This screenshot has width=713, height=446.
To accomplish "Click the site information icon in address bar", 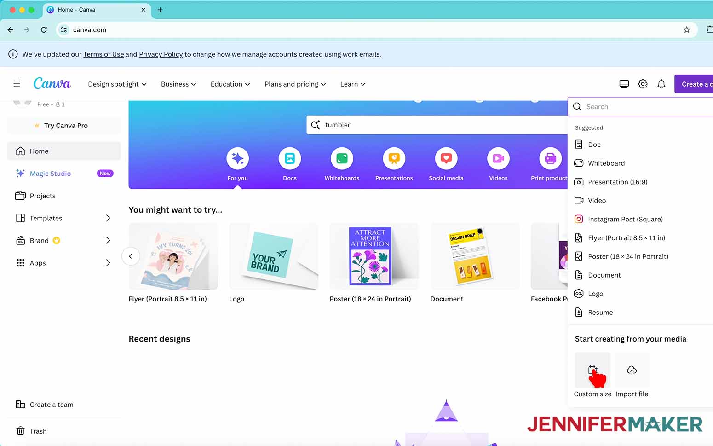I will click(x=64, y=29).
